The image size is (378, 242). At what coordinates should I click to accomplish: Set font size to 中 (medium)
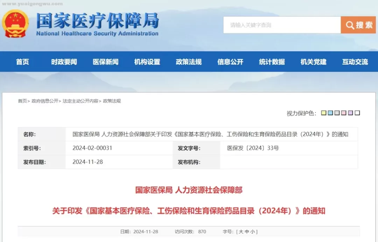click(247, 232)
